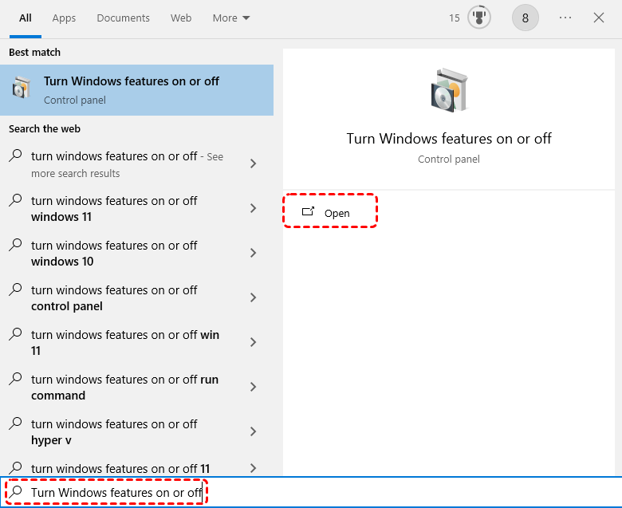Select web suggestion ending run command
The image size is (622, 508).
[137, 387]
